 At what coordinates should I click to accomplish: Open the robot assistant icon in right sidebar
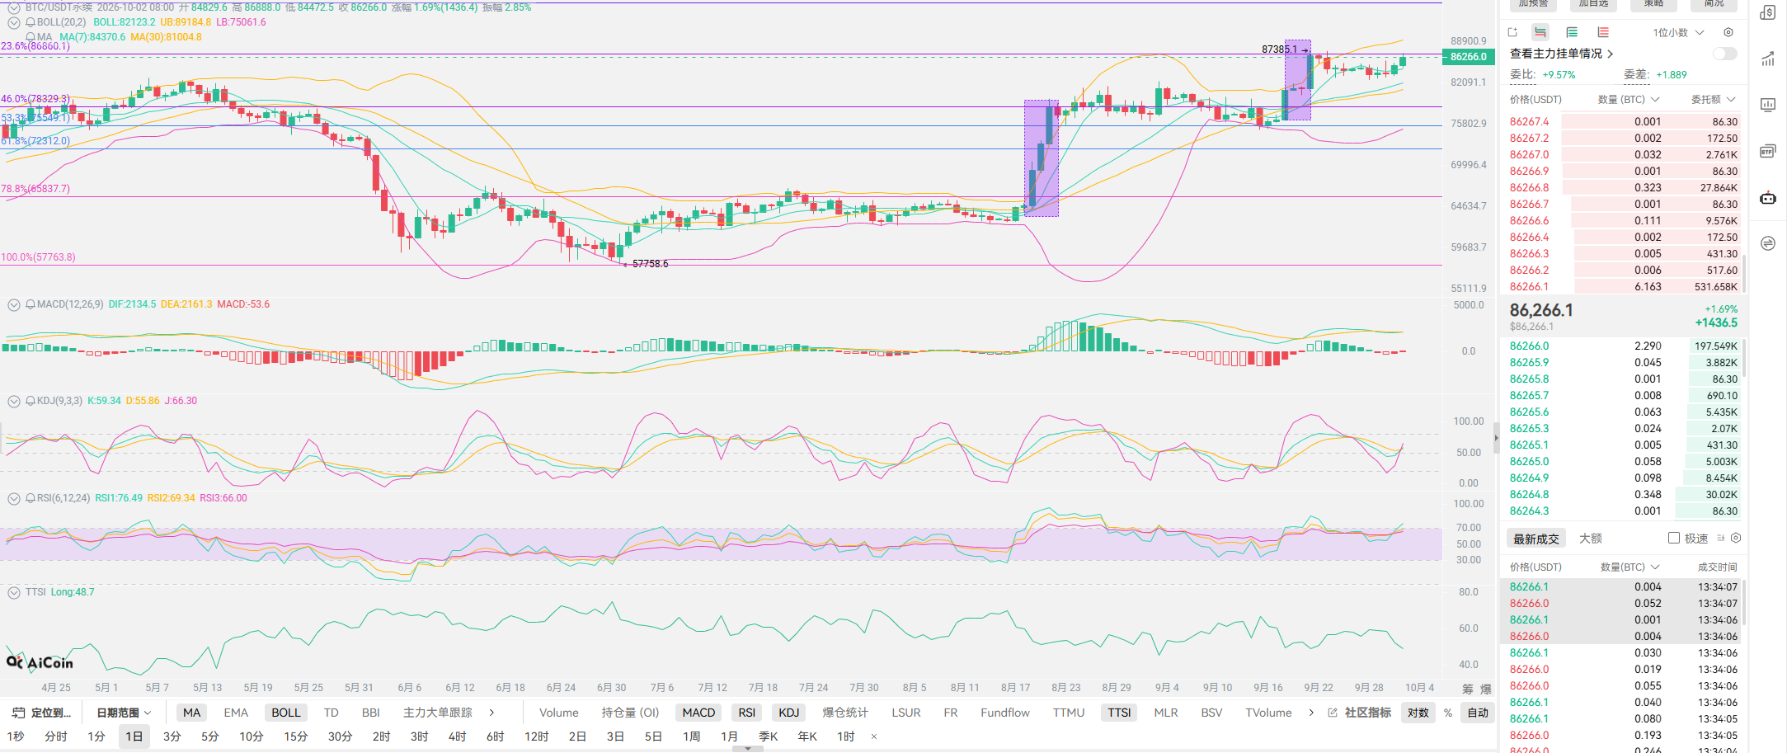point(1768,197)
